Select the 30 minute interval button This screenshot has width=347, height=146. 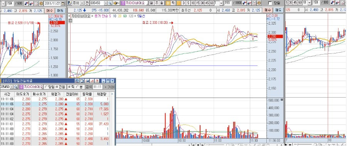[202, 3]
